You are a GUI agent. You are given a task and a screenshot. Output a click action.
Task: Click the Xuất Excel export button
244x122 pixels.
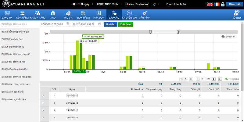[x=126, y=24]
